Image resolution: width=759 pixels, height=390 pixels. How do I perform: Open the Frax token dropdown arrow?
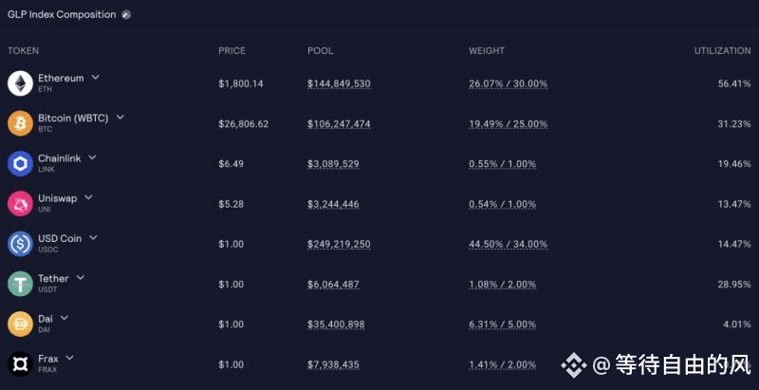click(x=69, y=358)
